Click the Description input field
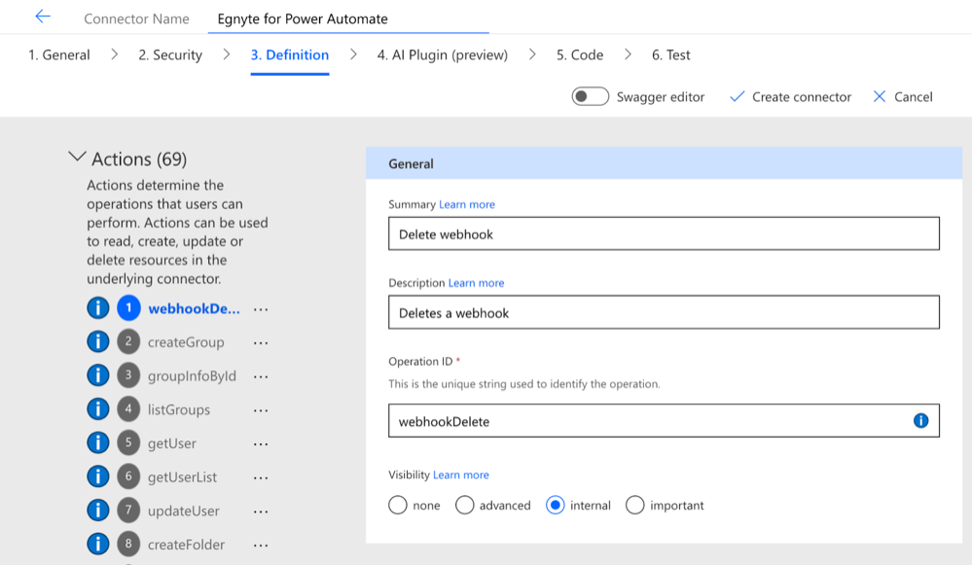Screen dimensions: 972x565 tap(664, 312)
